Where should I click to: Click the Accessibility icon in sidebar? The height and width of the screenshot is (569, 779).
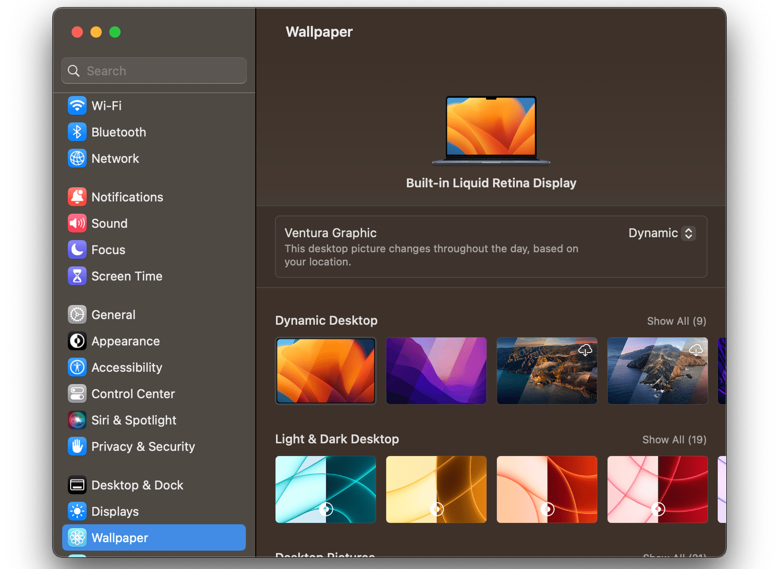[x=77, y=367]
